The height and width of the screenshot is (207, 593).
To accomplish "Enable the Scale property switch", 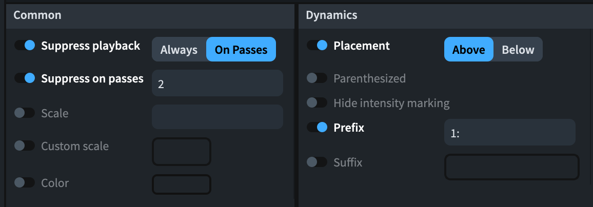I will pos(25,113).
